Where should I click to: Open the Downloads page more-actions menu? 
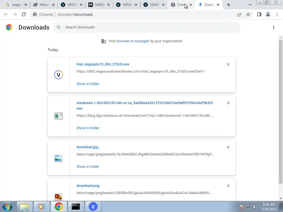pos(274,27)
